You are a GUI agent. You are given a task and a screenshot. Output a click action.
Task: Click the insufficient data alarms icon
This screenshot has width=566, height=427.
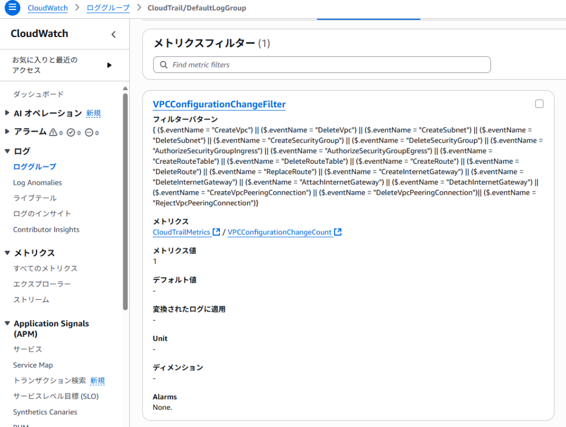click(x=89, y=133)
